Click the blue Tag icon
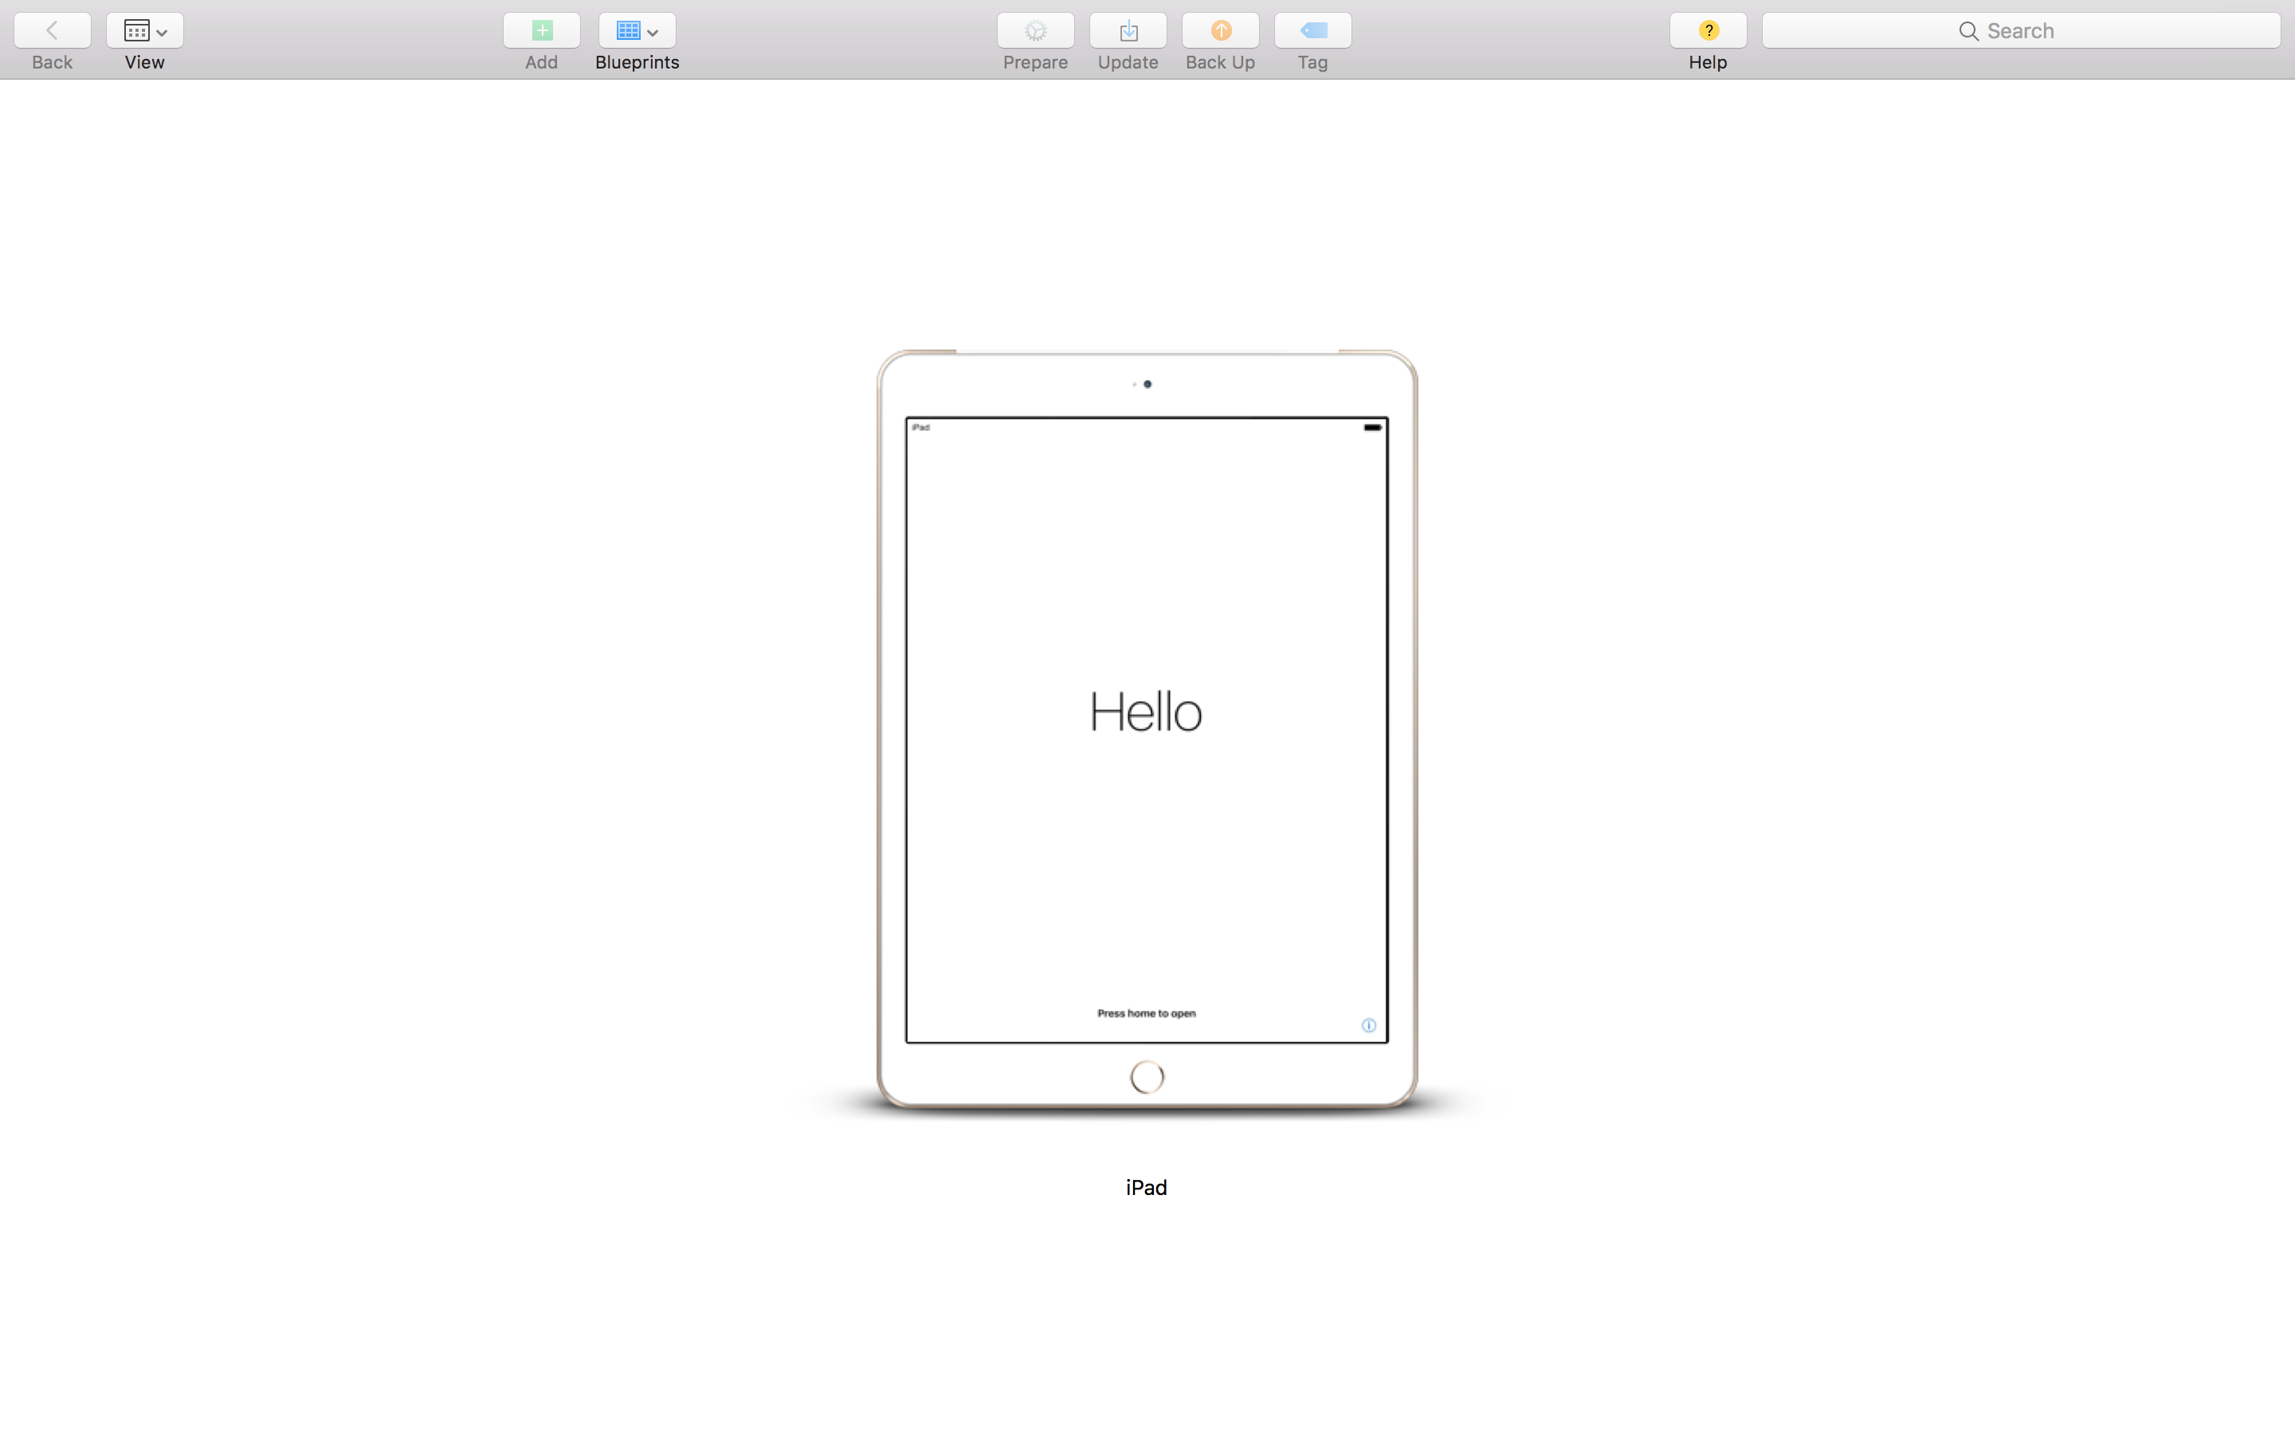 click(x=1312, y=30)
